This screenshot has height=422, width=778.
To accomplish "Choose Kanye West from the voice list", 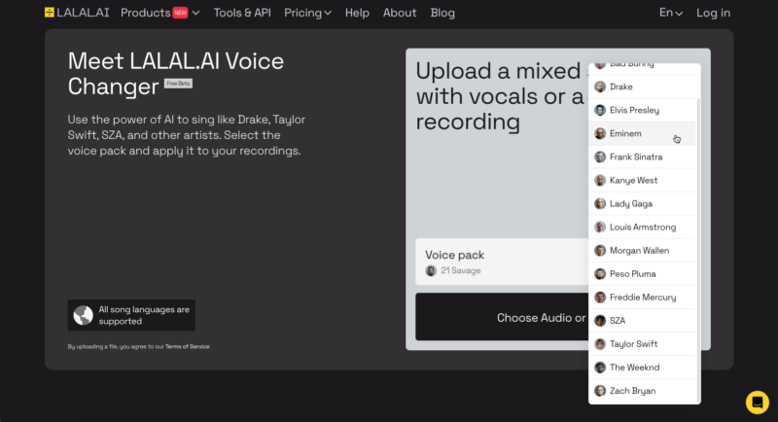I will pyautogui.click(x=643, y=181).
